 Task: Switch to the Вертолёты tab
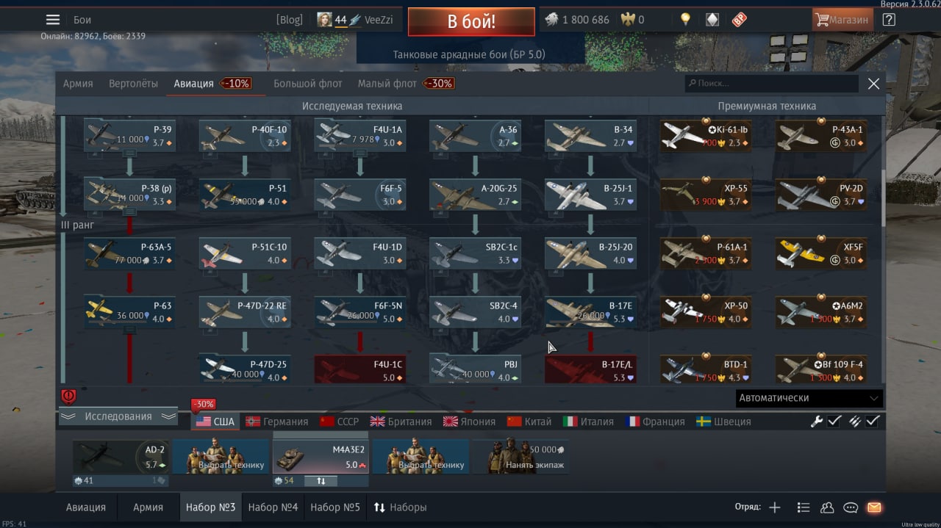[133, 84]
